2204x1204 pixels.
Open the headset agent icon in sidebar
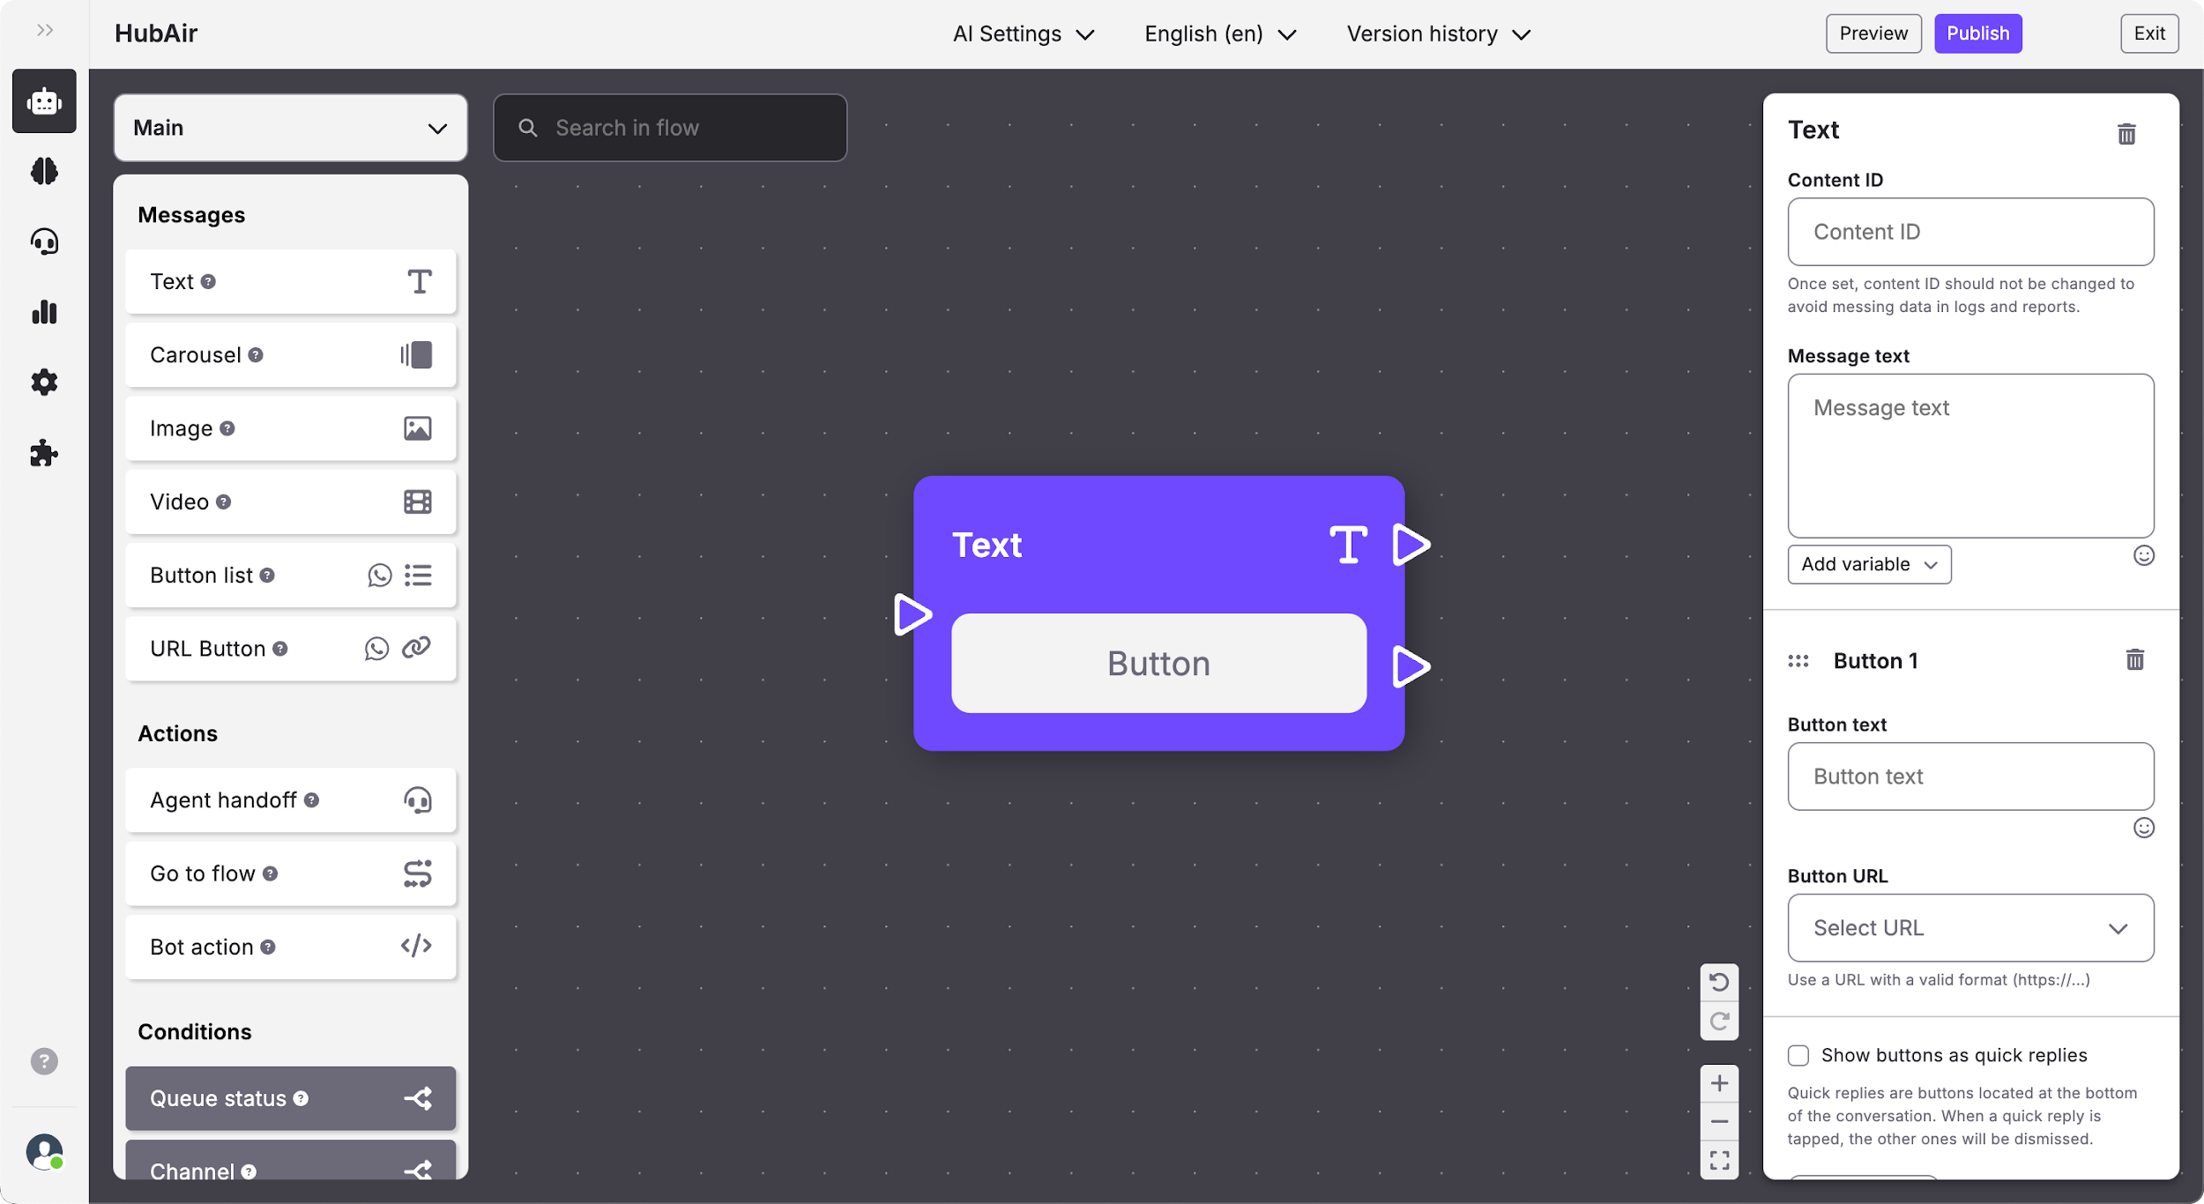tap(44, 242)
